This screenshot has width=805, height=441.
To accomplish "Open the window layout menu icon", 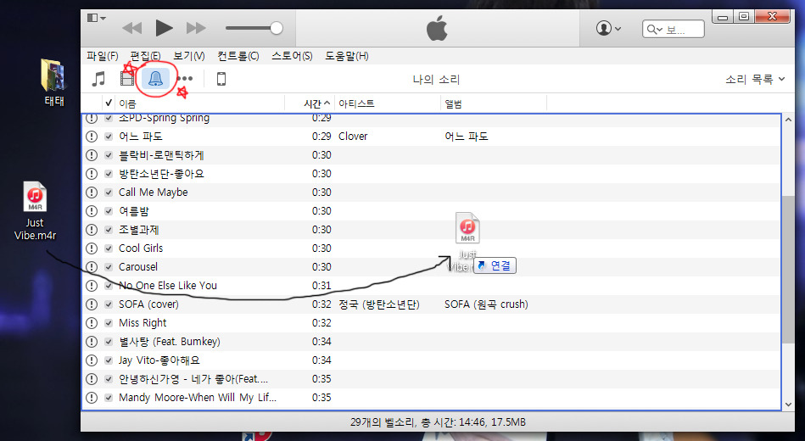I will coord(96,18).
